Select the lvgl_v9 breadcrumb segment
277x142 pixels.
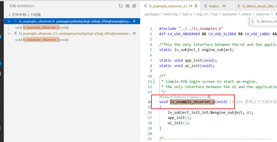pyautogui.click(x=202, y=14)
